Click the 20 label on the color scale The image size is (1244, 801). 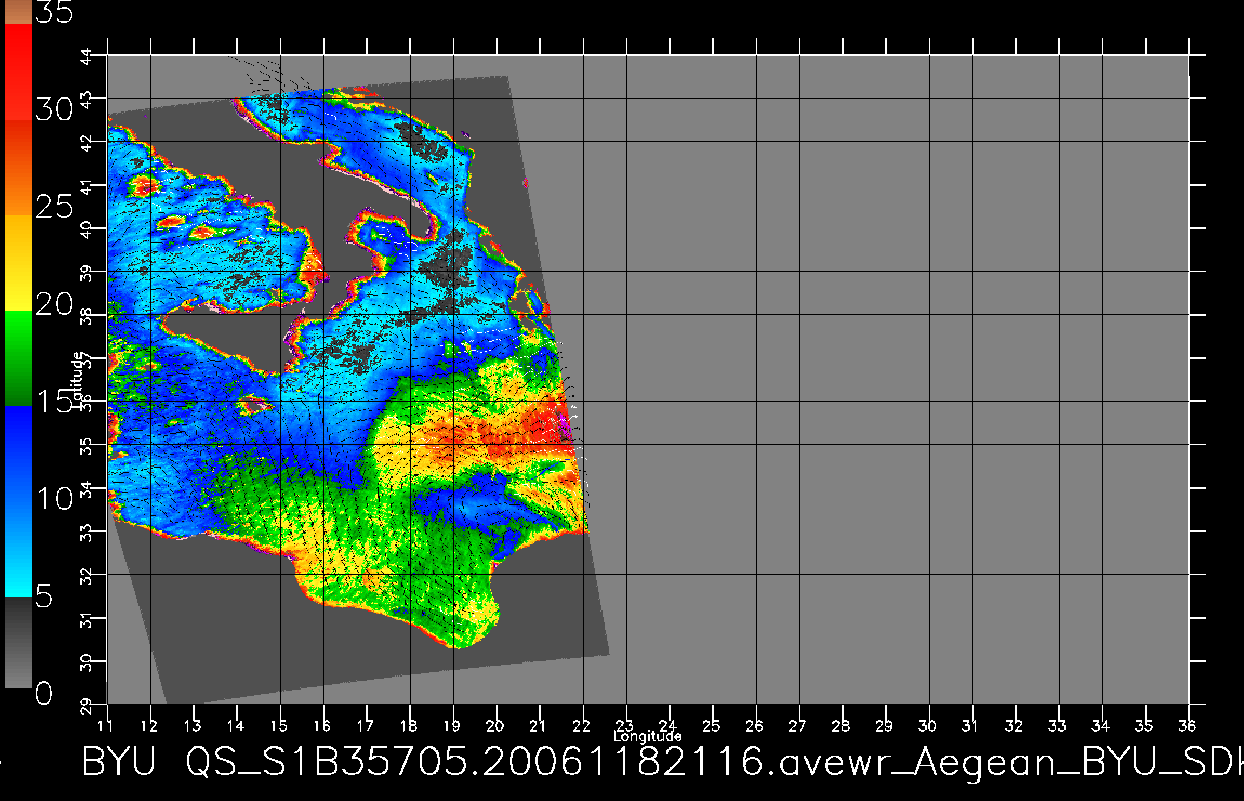pyautogui.click(x=54, y=304)
